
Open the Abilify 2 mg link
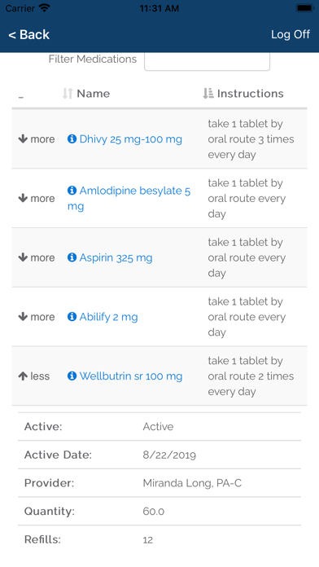[108, 317]
